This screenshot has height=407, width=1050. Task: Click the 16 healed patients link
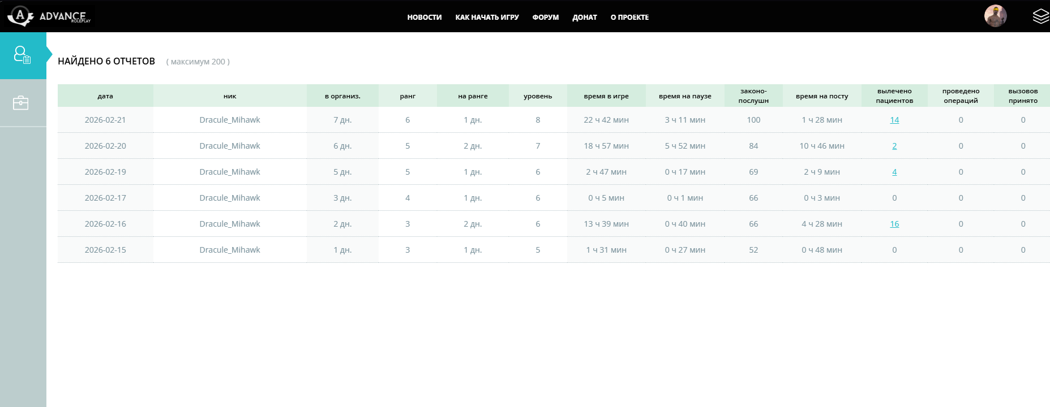tap(894, 224)
